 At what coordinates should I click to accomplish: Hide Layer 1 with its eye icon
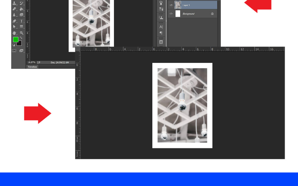click(x=171, y=5)
